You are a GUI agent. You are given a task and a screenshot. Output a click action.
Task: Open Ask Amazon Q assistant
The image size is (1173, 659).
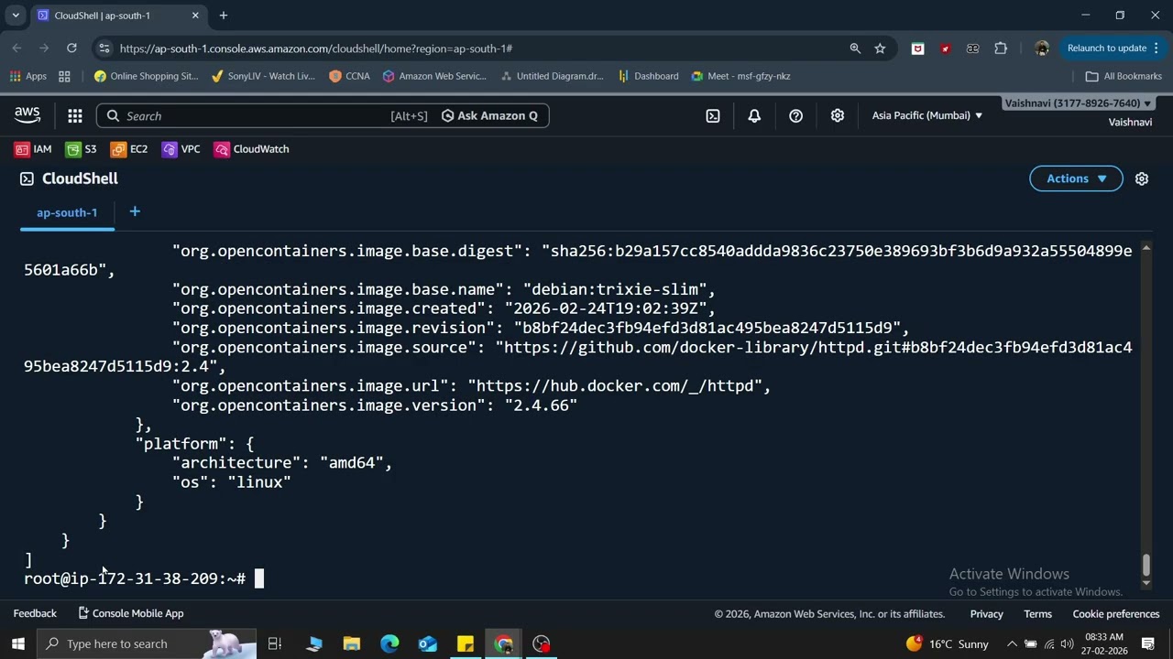pos(489,115)
